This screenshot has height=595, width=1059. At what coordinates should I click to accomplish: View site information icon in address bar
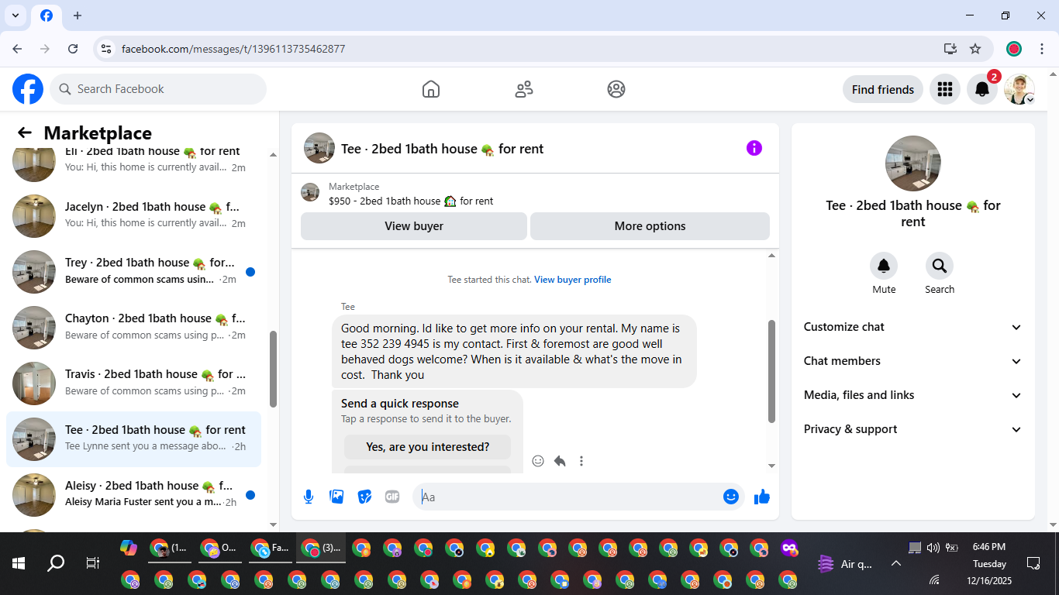pyautogui.click(x=106, y=49)
